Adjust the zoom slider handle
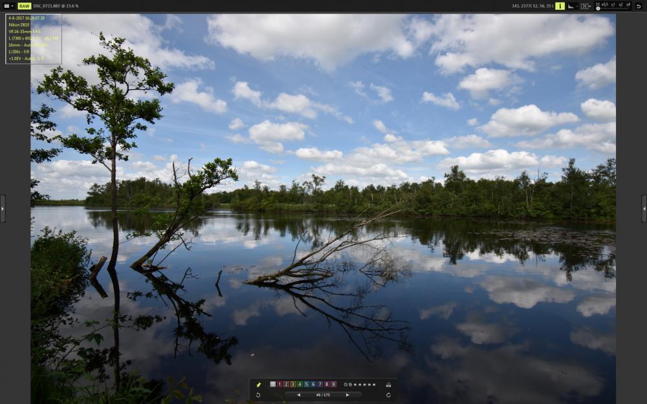This screenshot has width=647, height=404. tap(598, 8)
